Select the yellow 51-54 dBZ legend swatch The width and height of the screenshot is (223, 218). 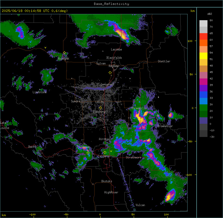pos(203,56)
